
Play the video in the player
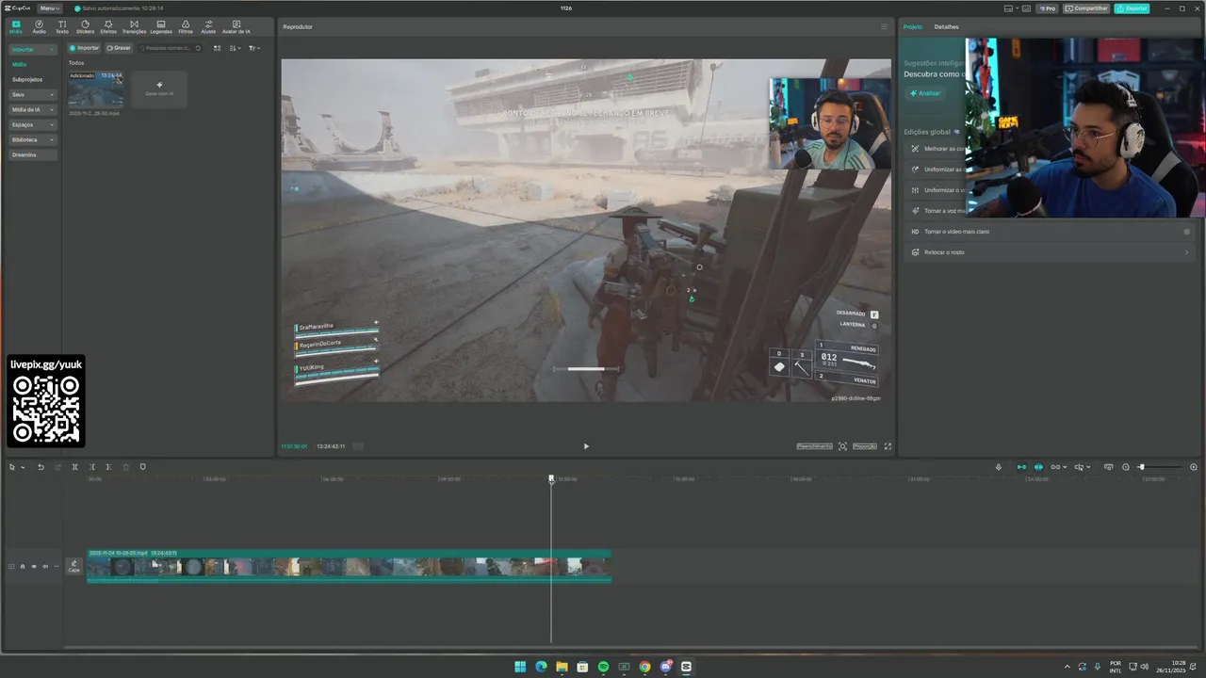(586, 446)
